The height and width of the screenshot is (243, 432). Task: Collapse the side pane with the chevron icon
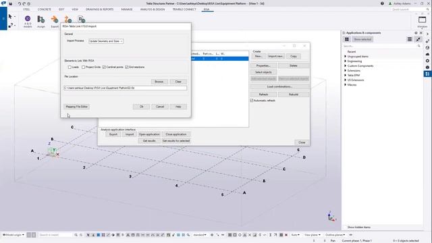(427, 34)
